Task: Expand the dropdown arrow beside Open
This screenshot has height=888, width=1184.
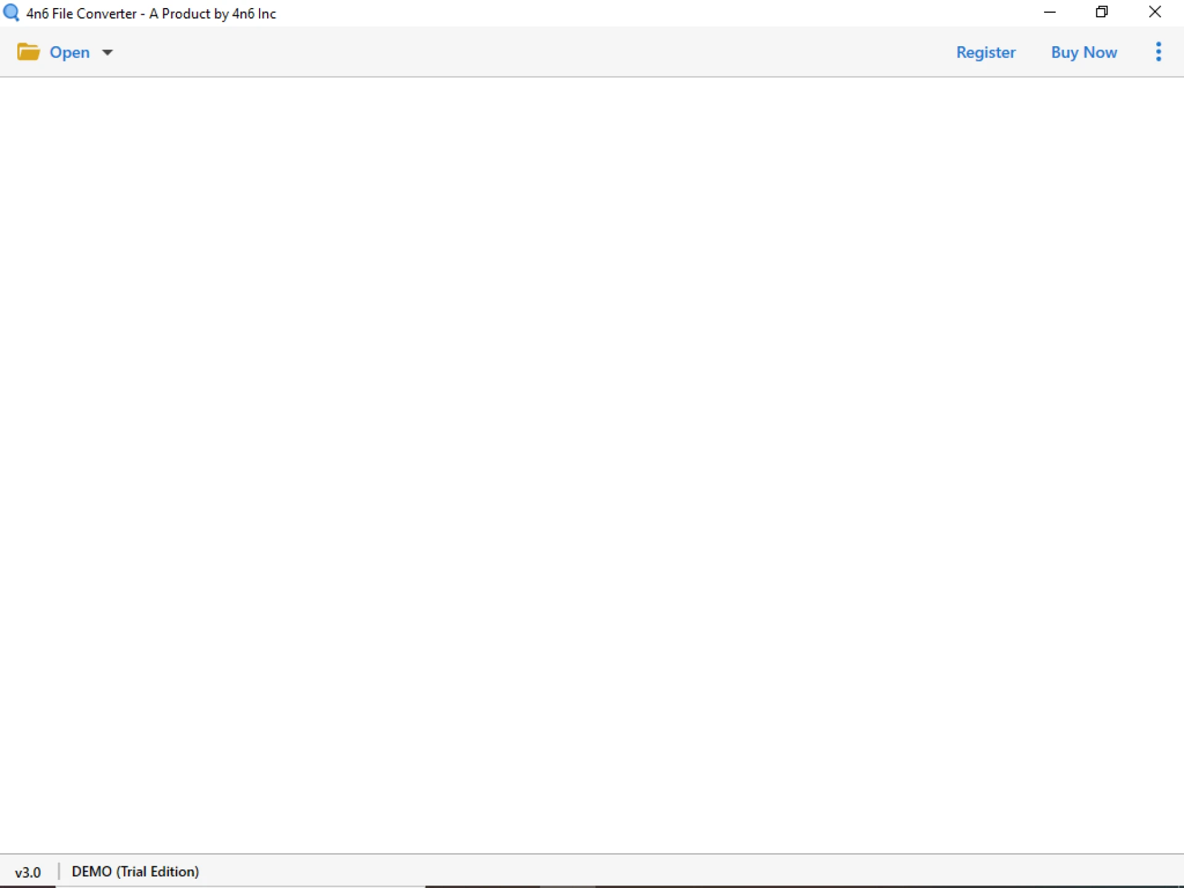Action: (x=107, y=52)
